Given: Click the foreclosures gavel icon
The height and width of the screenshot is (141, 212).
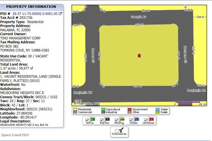Looking at the screenshot, I should tap(121, 130).
